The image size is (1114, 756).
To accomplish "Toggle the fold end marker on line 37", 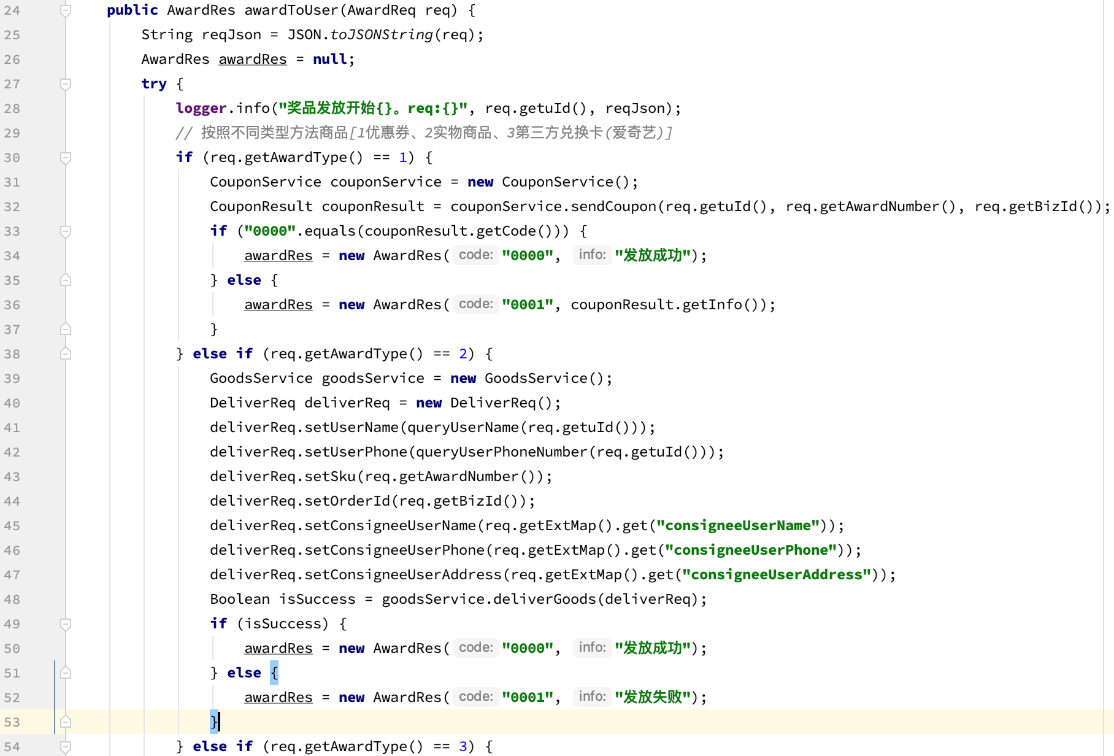I will point(66,330).
